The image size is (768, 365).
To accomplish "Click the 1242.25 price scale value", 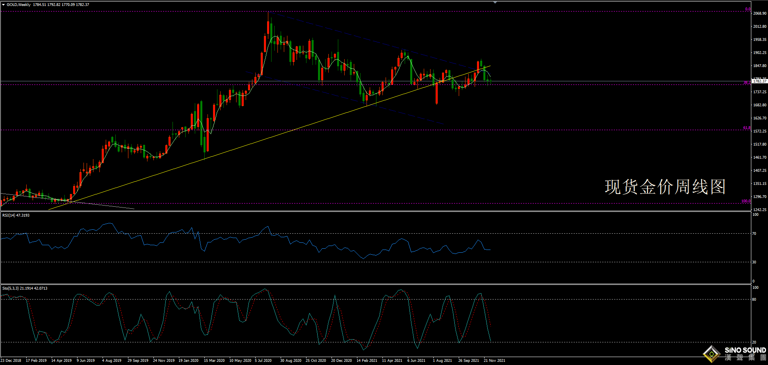I will tap(760, 210).
